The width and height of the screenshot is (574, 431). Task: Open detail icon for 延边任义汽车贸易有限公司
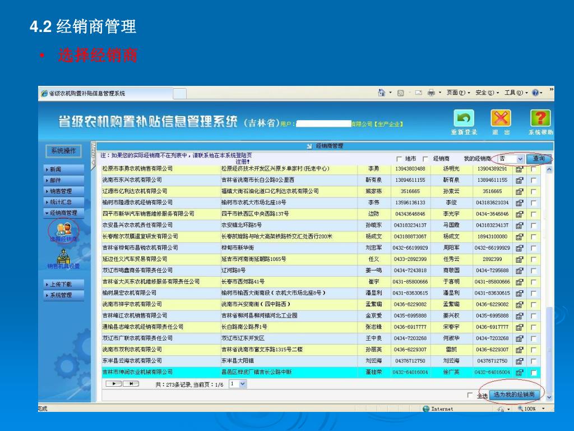point(519,260)
